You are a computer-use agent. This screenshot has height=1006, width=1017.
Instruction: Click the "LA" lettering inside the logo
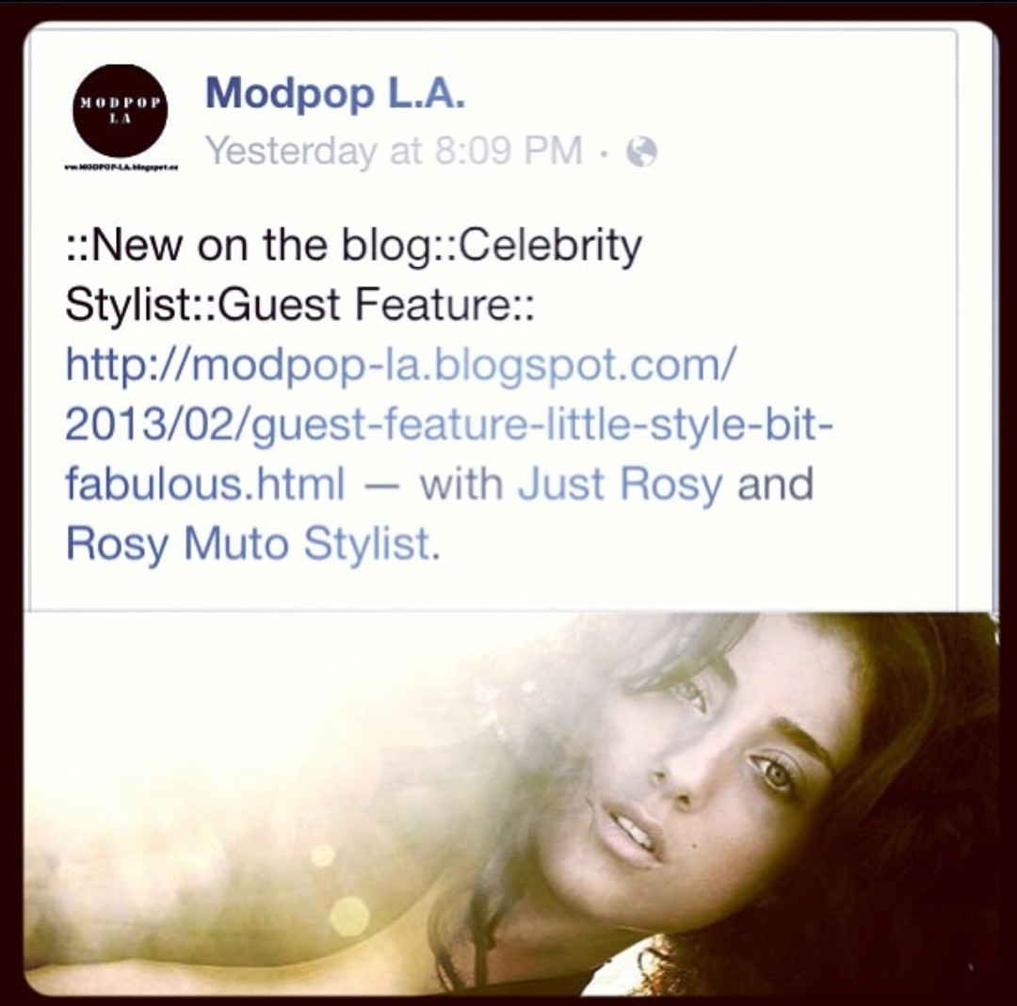point(120,120)
